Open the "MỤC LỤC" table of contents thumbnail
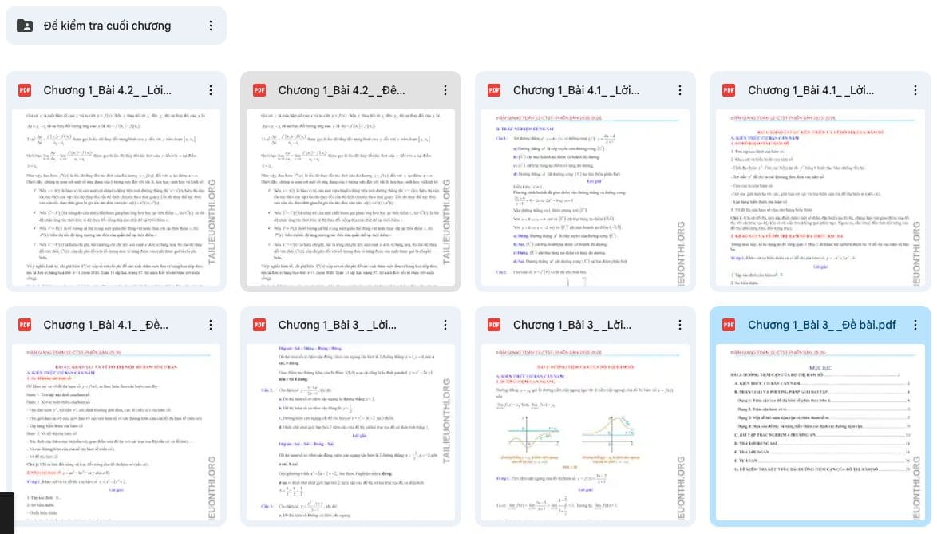The width and height of the screenshot is (937, 534). pos(820,433)
